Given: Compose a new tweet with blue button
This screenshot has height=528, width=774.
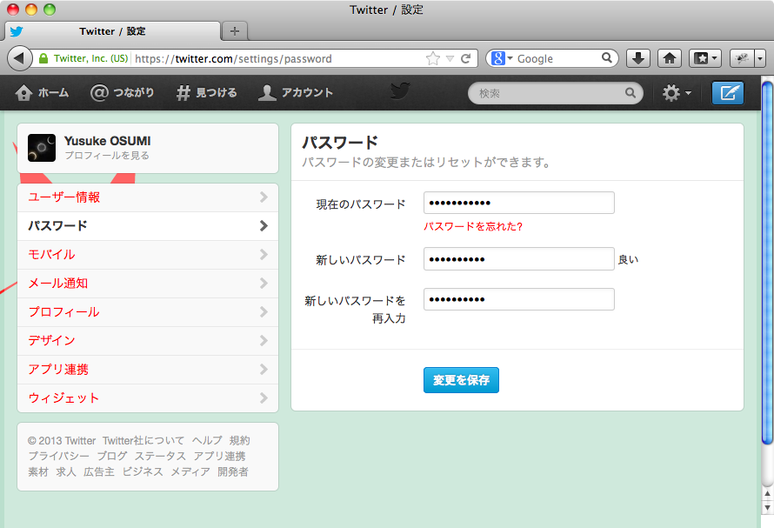Looking at the screenshot, I should (728, 93).
